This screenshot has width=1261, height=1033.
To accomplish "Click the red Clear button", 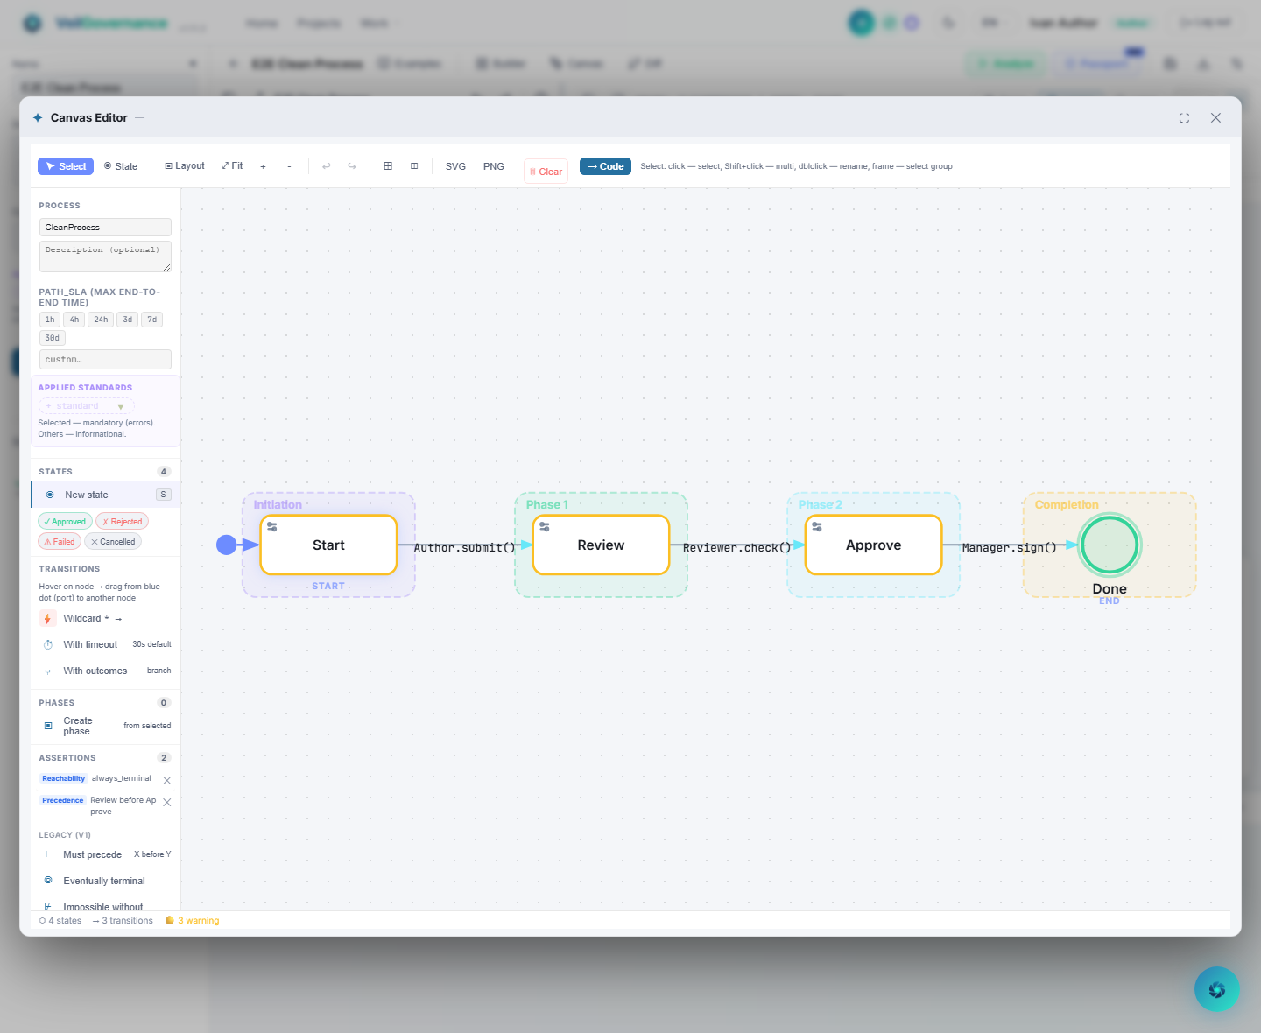I will coord(546,172).
